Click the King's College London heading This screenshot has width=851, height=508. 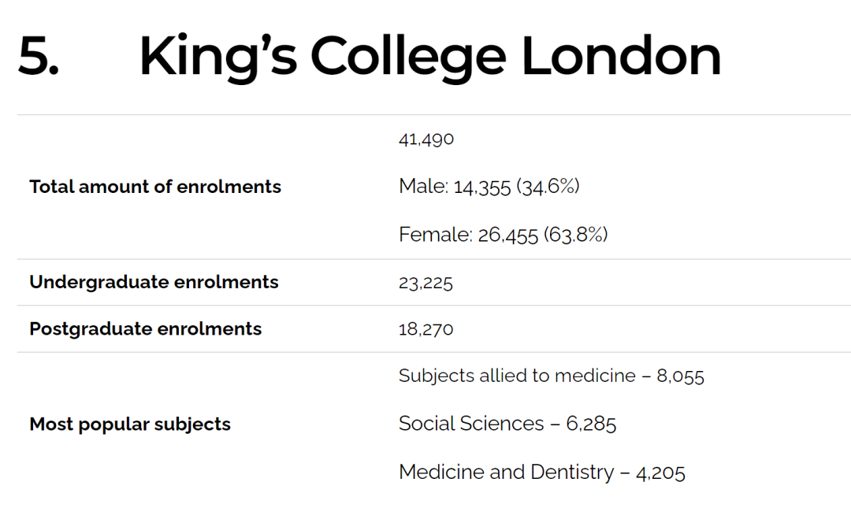430,57
